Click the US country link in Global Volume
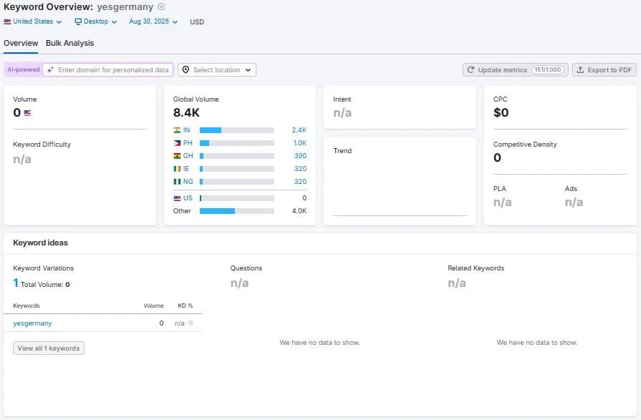 (x=188, y=198)
